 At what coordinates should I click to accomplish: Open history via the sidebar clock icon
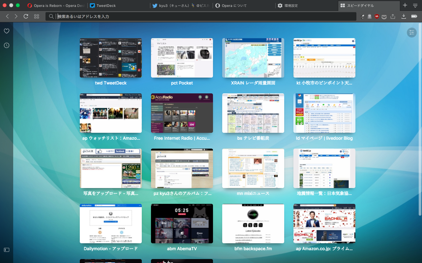pos(7,45)
